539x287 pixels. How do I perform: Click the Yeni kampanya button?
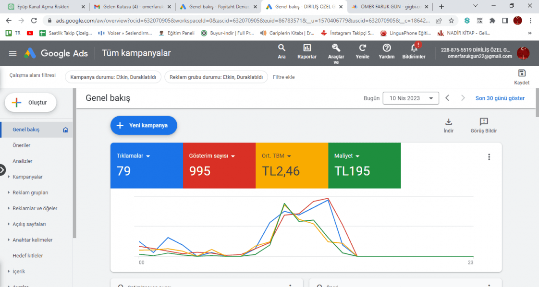click(144, 125)
